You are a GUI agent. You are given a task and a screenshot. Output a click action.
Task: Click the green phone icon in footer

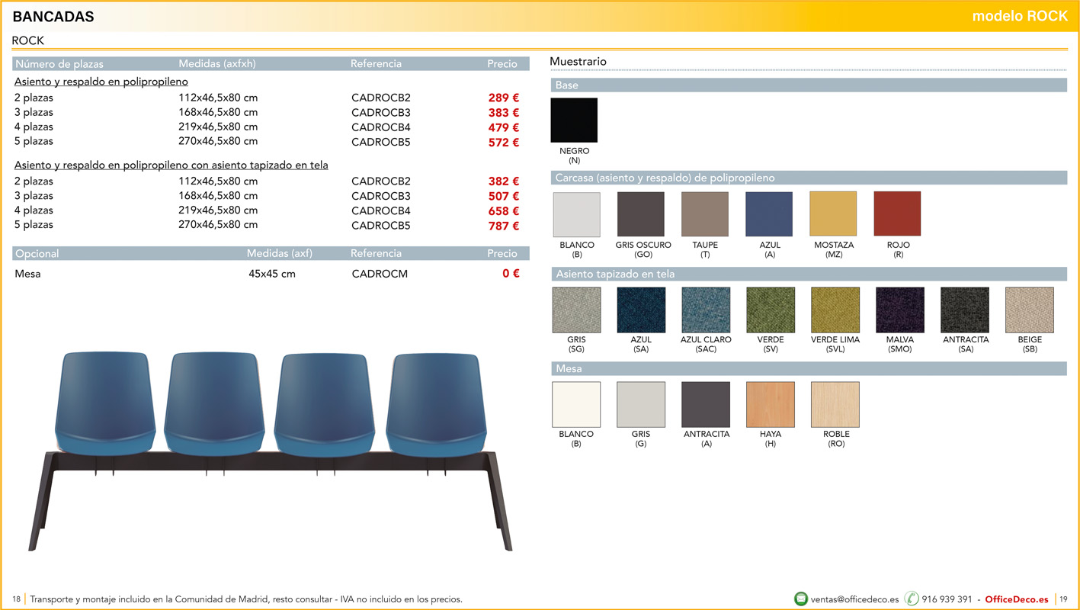tap(911, 599)
